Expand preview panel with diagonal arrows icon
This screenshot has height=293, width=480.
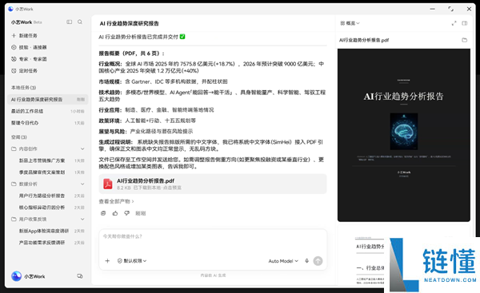pos(454,23)
